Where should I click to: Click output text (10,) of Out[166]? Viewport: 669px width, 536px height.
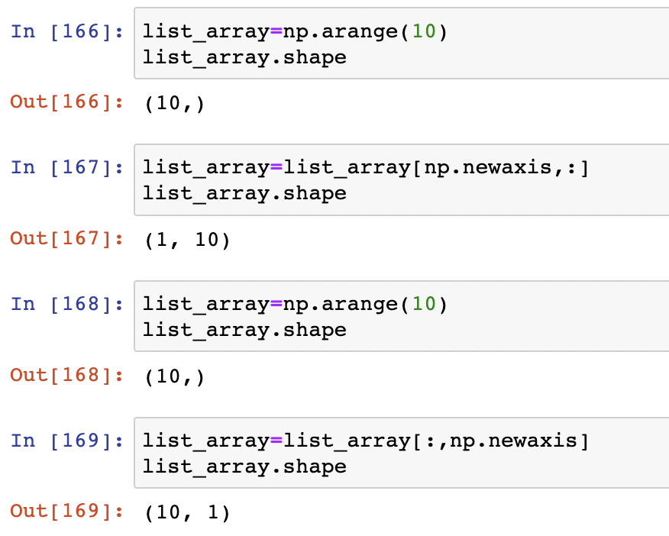[x=174, y=104]
